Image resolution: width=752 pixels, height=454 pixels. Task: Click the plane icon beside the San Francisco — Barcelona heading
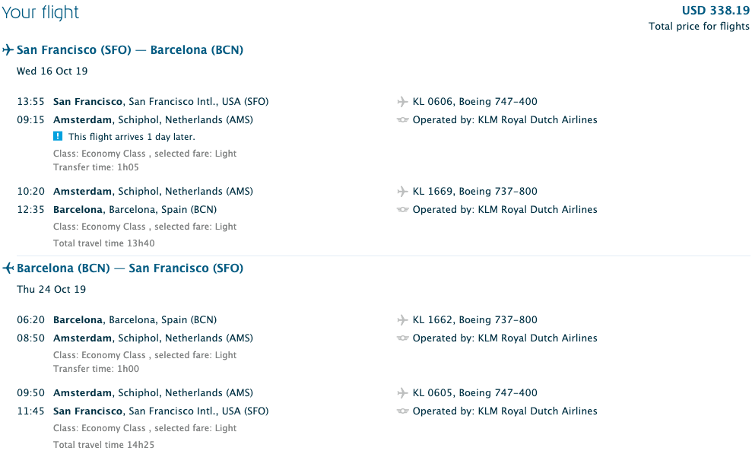8,50
